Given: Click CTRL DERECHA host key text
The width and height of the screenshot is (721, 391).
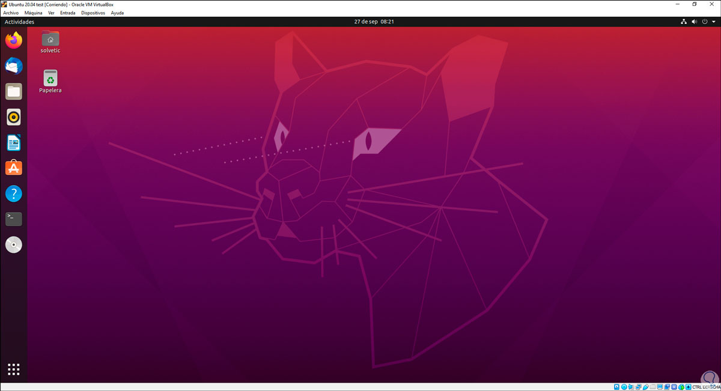Looking at the screenshot, I should (707, 387).
